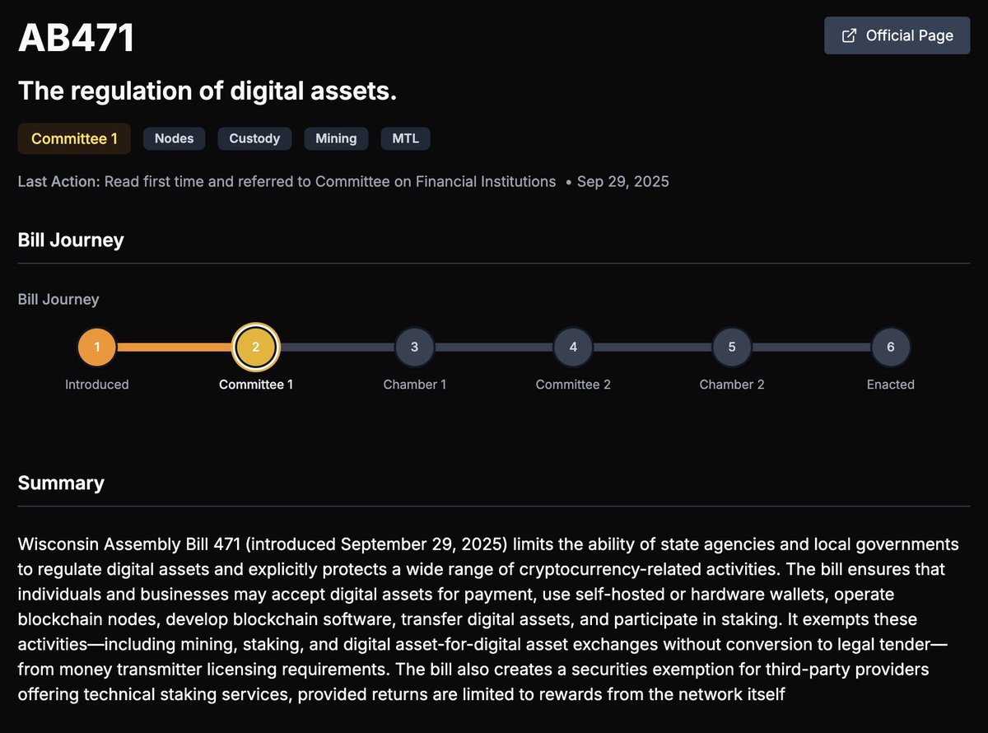Click the Committee 1 label under step 2

256,385
